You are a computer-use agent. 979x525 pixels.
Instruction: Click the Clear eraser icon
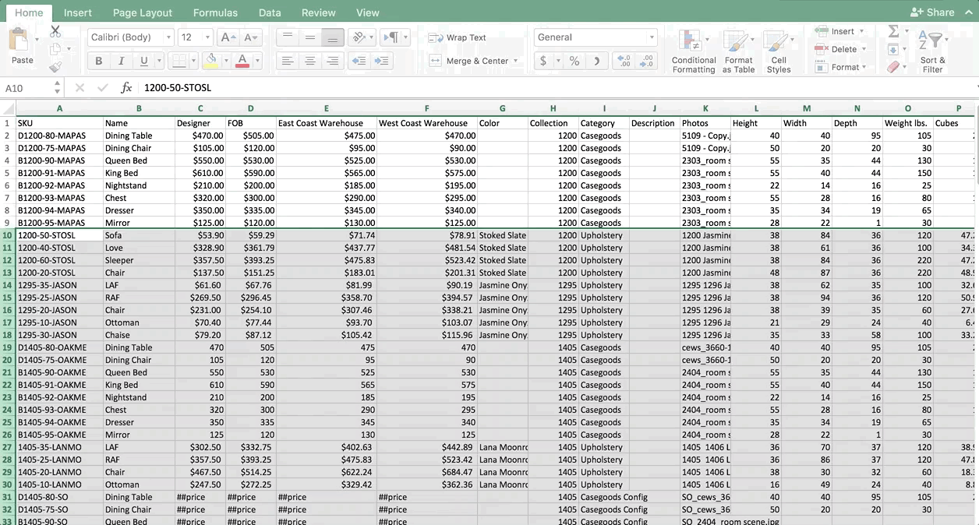[x=893, y=68]
